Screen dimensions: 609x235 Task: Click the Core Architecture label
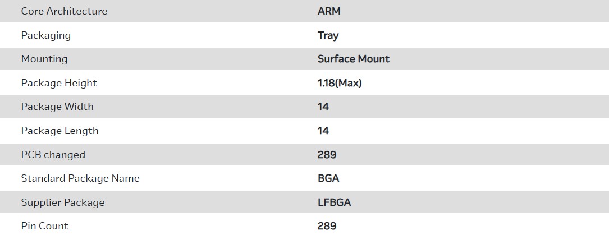pos(64,11)
